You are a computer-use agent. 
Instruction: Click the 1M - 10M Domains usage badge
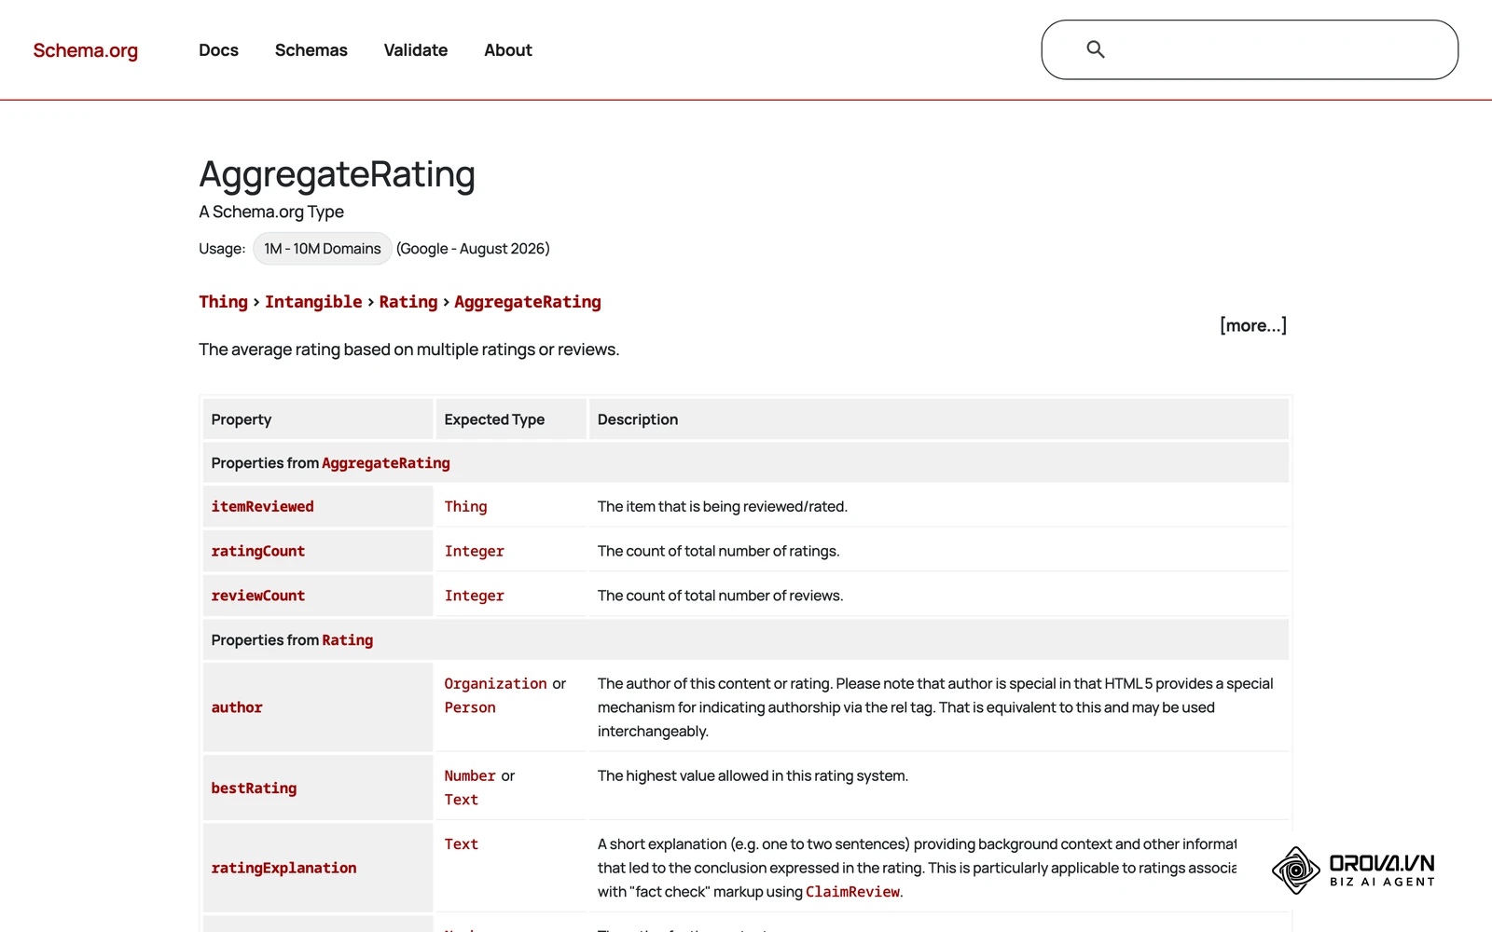(323, 249)
